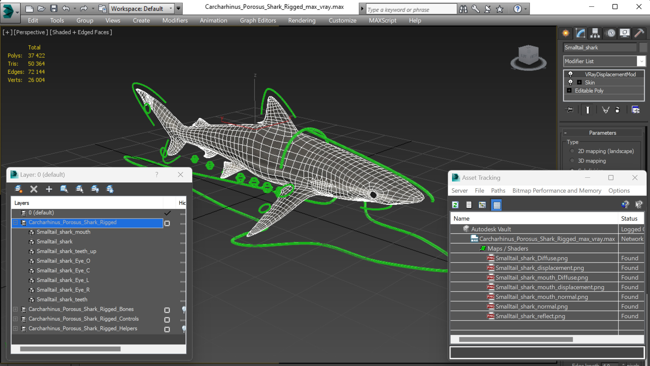Click the Redo arrow icon
Image resolution: width=650 pixels, height=366 pixels.
click(83, 8)
